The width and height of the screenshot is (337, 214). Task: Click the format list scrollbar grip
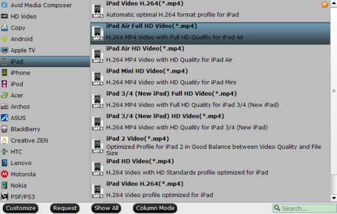point(334,91)
